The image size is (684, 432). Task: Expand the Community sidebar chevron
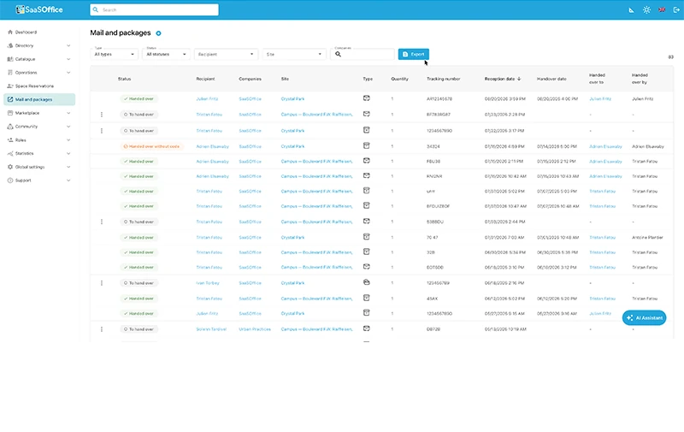(x=68, y=127)
